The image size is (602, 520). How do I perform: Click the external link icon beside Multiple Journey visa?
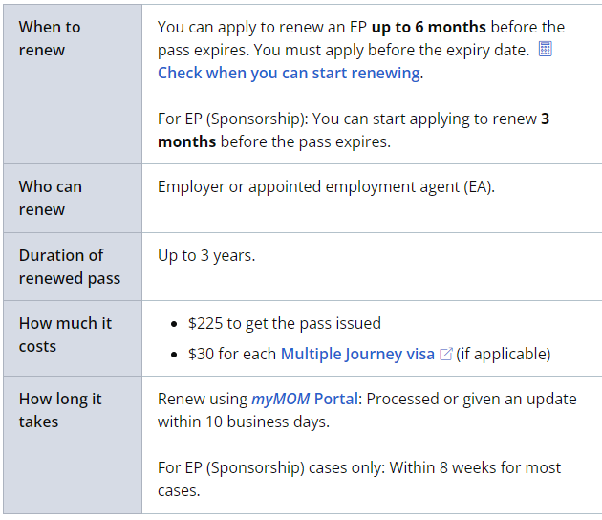pyautogui.click(x=445, y=355)
